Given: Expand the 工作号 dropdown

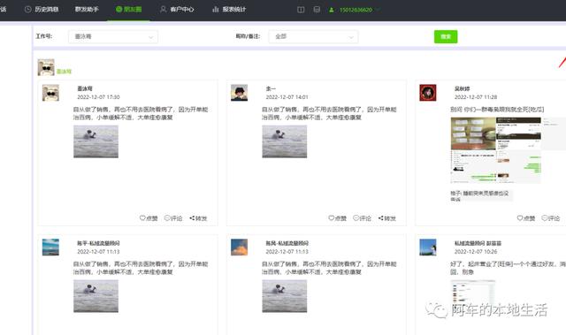Looking at the screenshot, I should (x=113, y=36).
